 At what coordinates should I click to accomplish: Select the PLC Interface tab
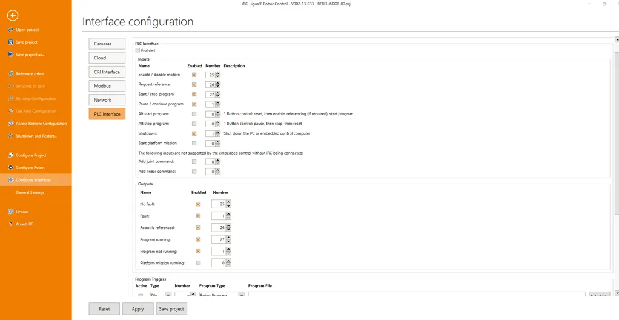tap(107, 114)
